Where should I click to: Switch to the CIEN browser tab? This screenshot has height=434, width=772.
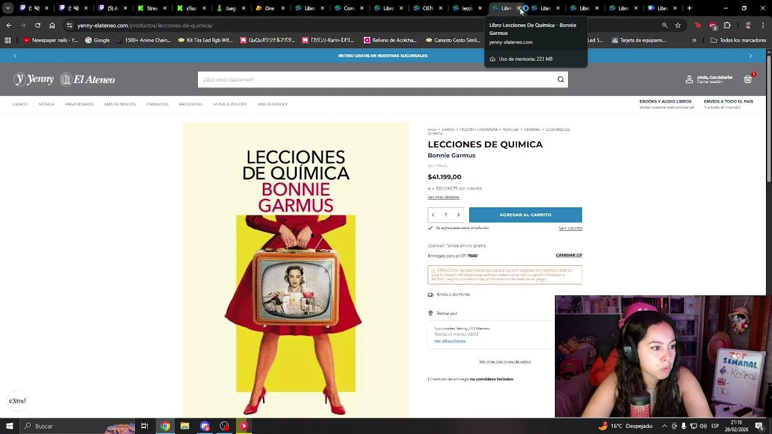428,8
